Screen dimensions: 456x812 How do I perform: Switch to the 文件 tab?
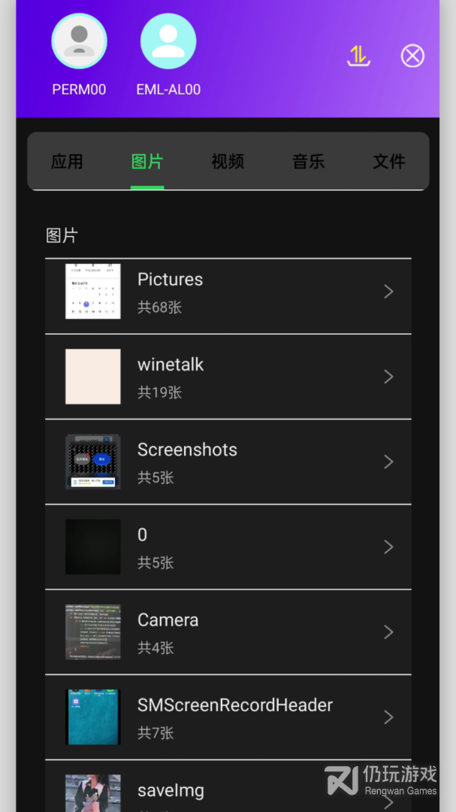pos(389,162)
